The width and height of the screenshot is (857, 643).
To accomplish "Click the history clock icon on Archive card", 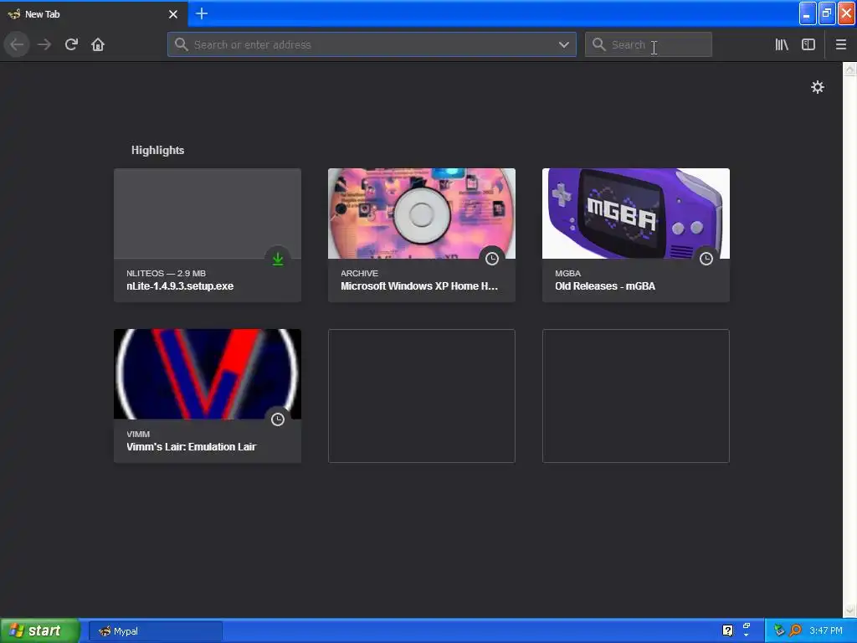I will [x=492, y=259].
